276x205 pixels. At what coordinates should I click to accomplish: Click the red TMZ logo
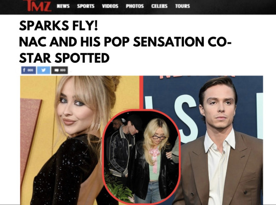[37, 6]
